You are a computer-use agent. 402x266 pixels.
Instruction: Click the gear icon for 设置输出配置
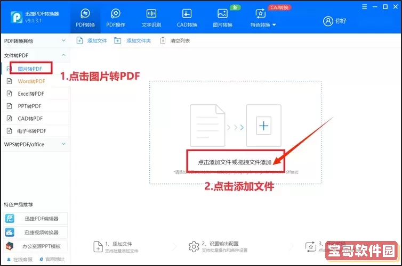194,246
